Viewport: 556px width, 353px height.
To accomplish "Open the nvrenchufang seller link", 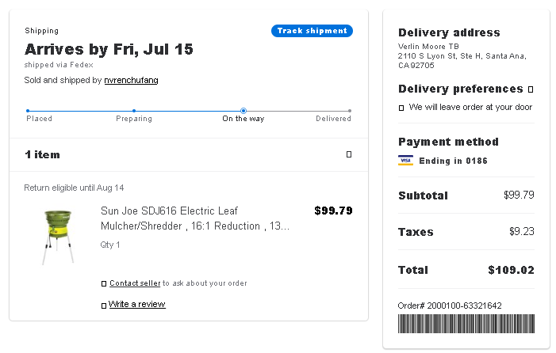I will point(131,80).
